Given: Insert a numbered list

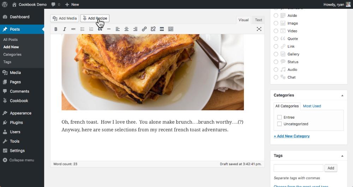Looking at the screenshot, I should 91,29.
